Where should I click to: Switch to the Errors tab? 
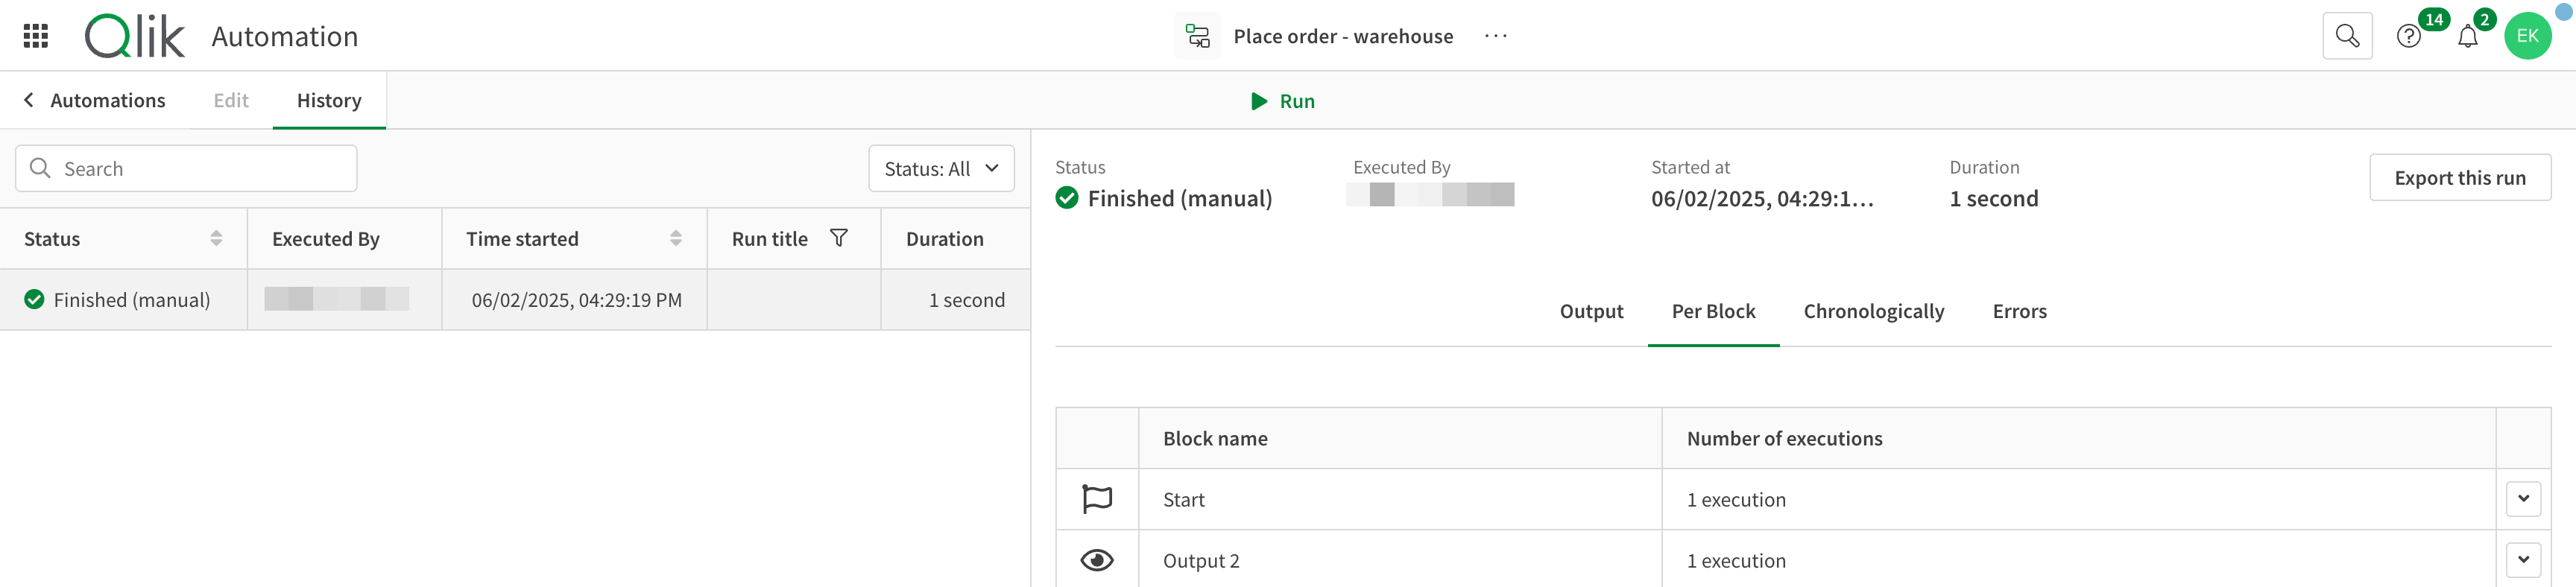2019,311
